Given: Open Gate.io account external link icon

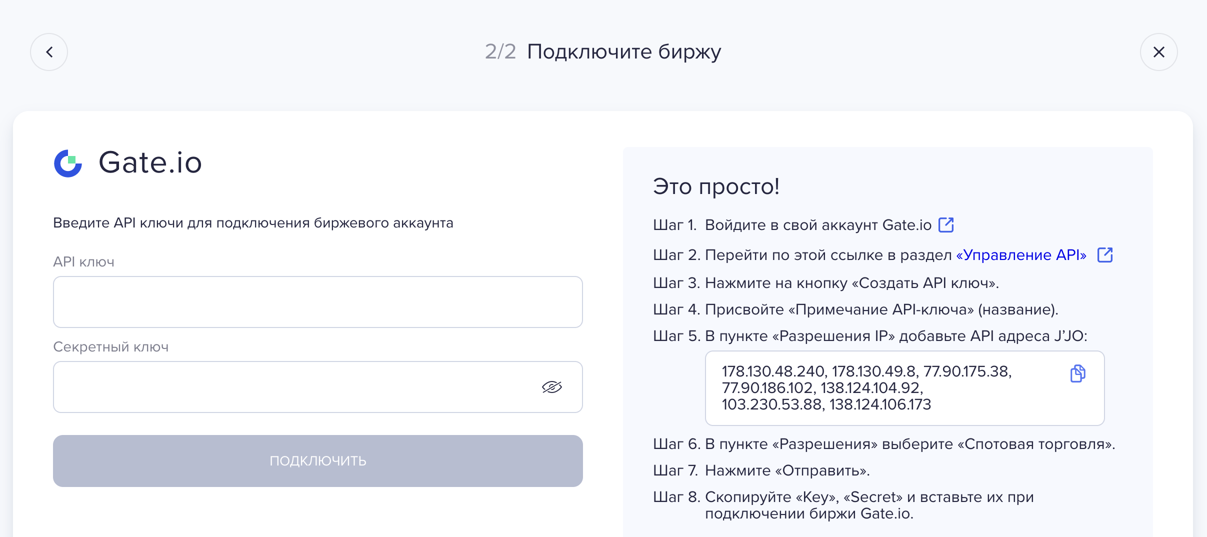Looking at the screenshot, I should point(946,225).
